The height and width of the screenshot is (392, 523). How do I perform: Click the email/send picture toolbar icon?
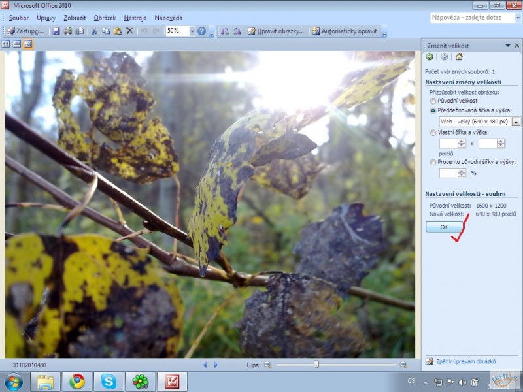(x=79, y=31)
